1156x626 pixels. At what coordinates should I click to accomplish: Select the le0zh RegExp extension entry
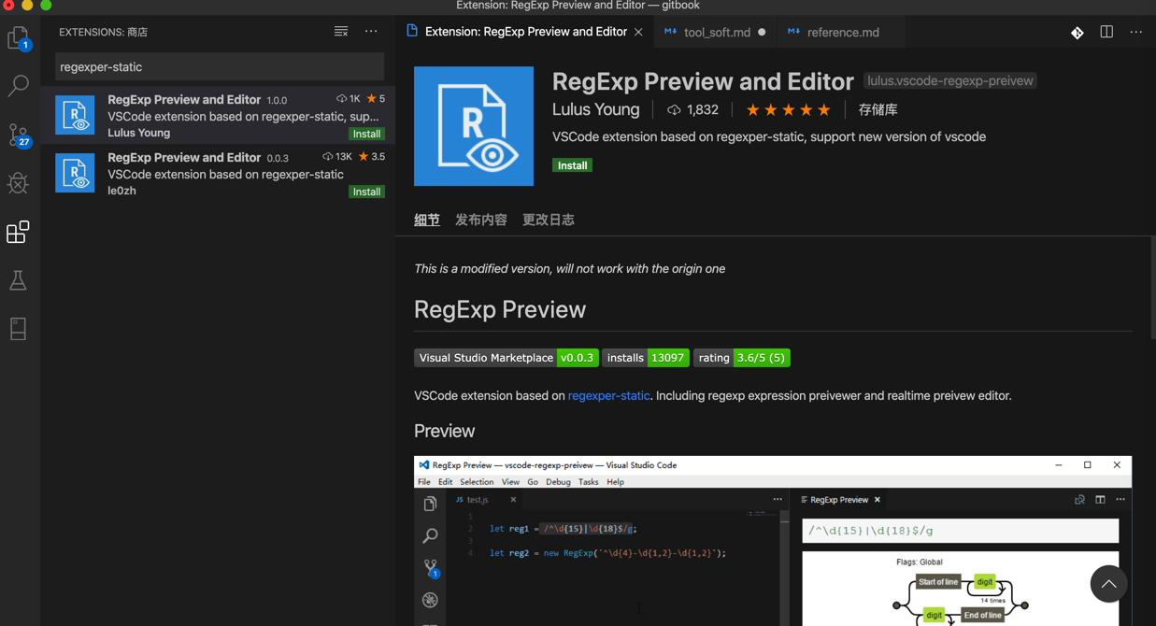[219, 174]
